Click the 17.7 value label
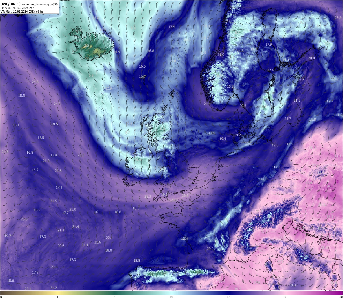The height and width of the screenshot is (299, 343). [x=65, y=213]
